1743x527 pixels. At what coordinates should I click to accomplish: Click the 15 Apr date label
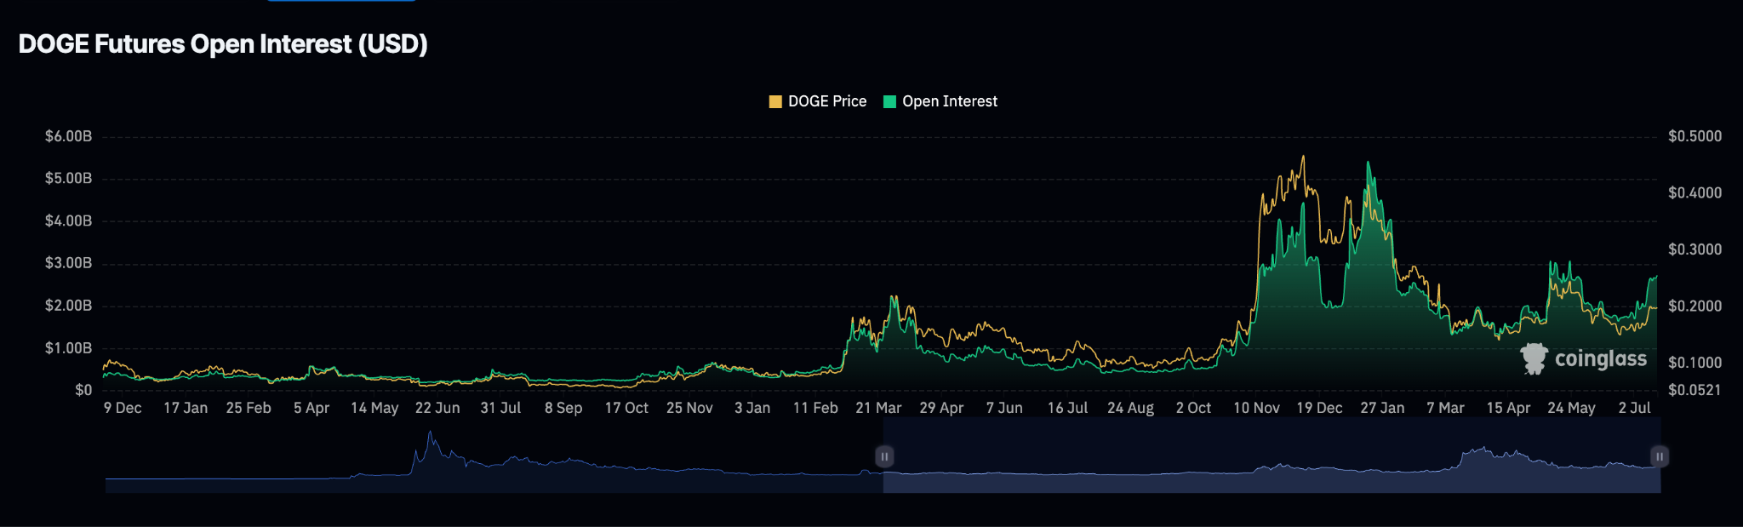pyautogui.click(x=1508, y=408)
